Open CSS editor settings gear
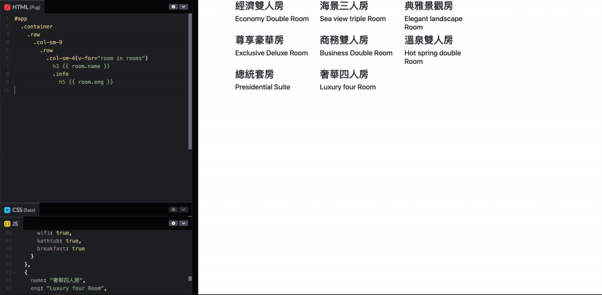 coord(173,209)
